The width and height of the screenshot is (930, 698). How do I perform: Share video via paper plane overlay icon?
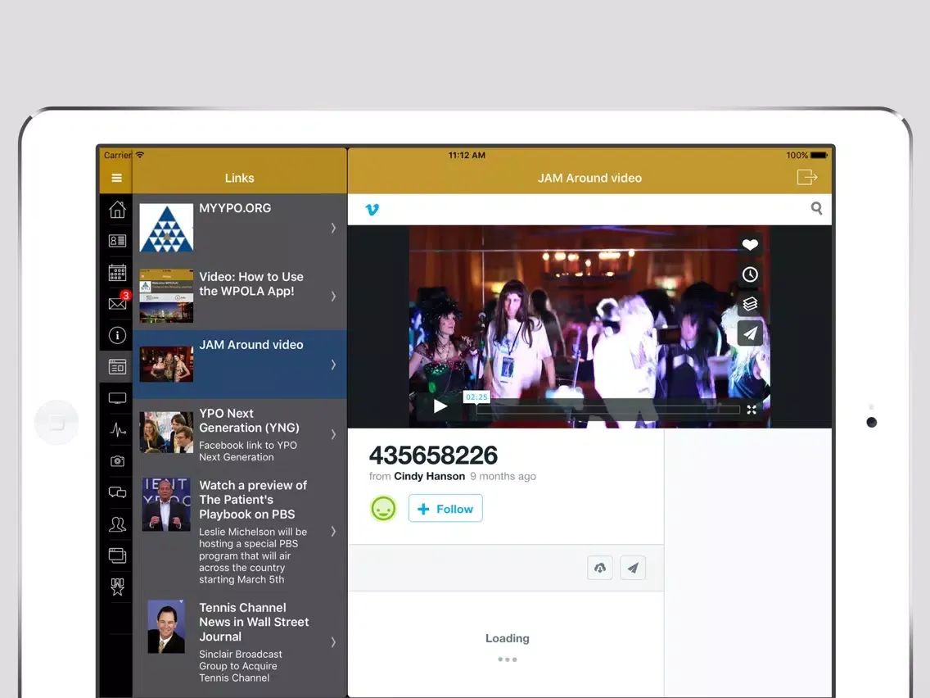point(750,333)
